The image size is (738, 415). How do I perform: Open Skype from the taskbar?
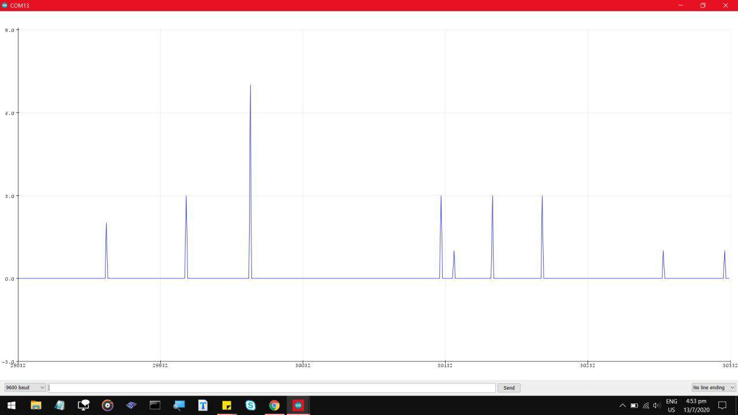point(250,405)
